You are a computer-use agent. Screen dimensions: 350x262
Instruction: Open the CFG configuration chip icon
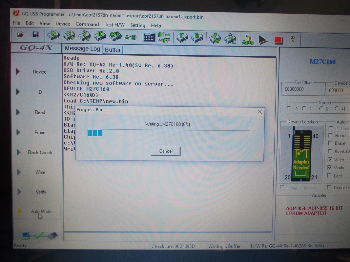[115, 36]
